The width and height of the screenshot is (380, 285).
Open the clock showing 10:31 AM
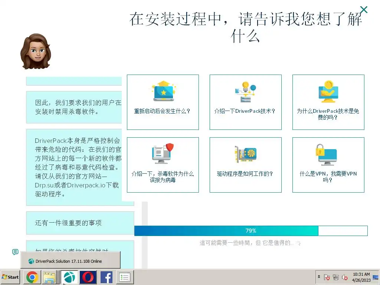pos(361,277)
